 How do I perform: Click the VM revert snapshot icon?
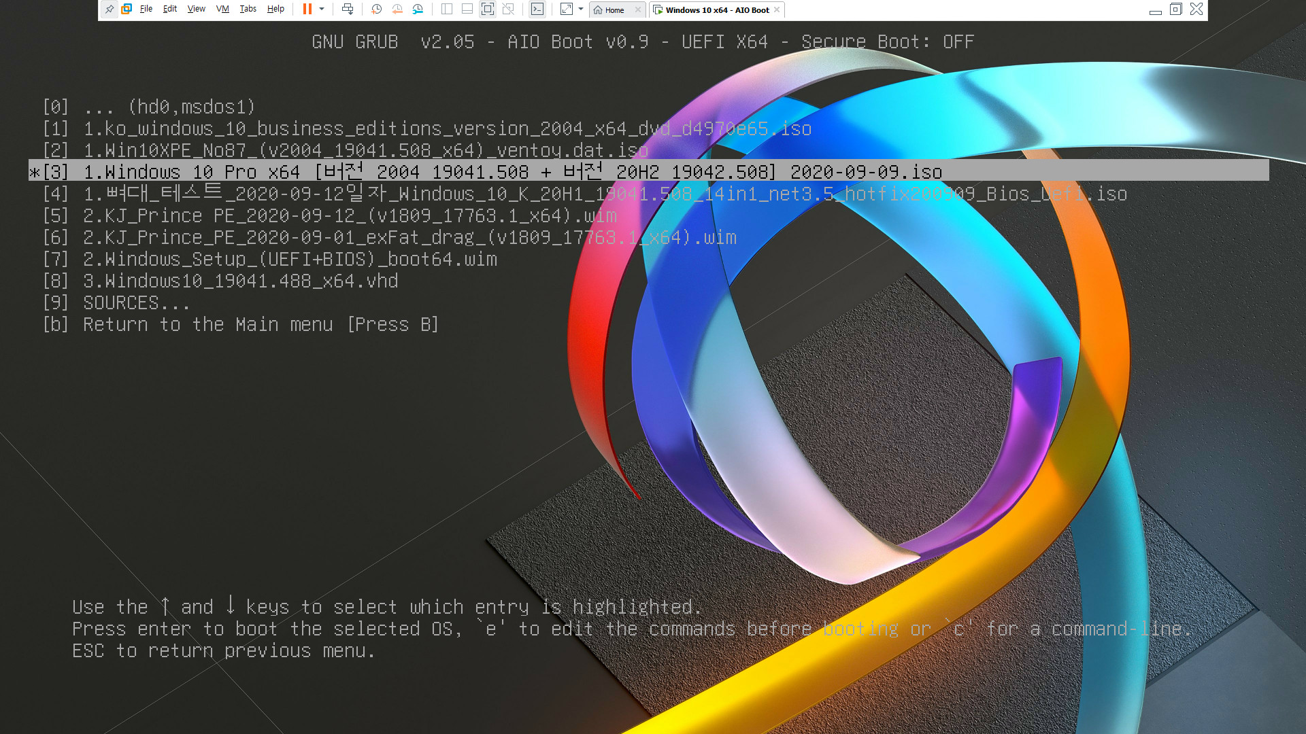tap(397, 10)
